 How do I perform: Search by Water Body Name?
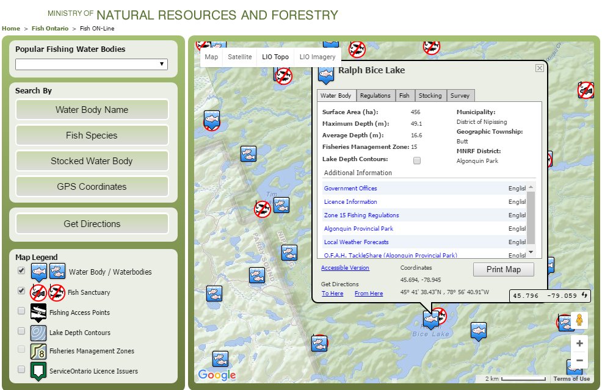(92, 110)
